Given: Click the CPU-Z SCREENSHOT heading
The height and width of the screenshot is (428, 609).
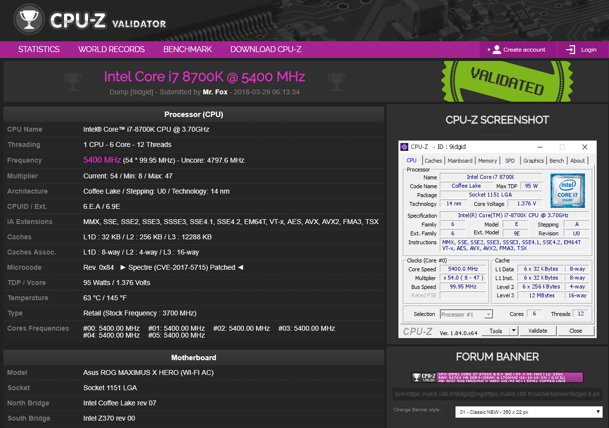Looking at the screenshot, I should [x=497, y=120].
